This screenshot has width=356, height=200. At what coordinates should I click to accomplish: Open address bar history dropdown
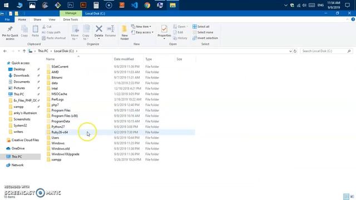click(x=290, y=51)
